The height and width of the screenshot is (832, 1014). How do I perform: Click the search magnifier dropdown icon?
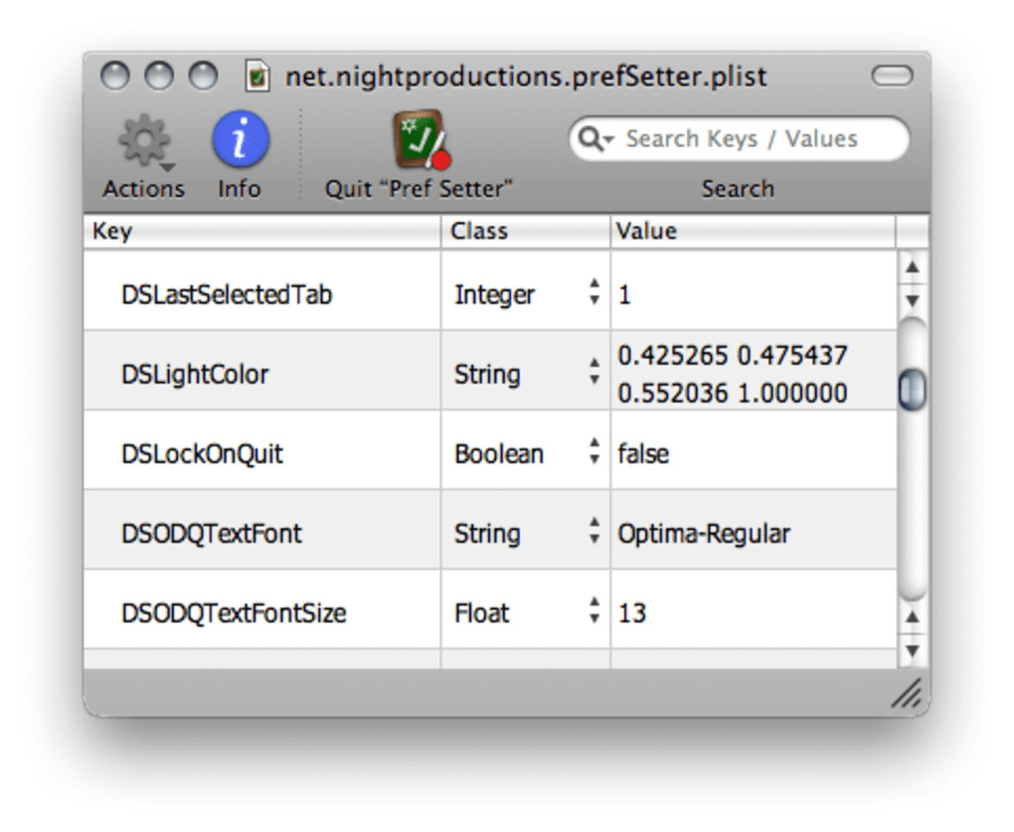point(595,140)
